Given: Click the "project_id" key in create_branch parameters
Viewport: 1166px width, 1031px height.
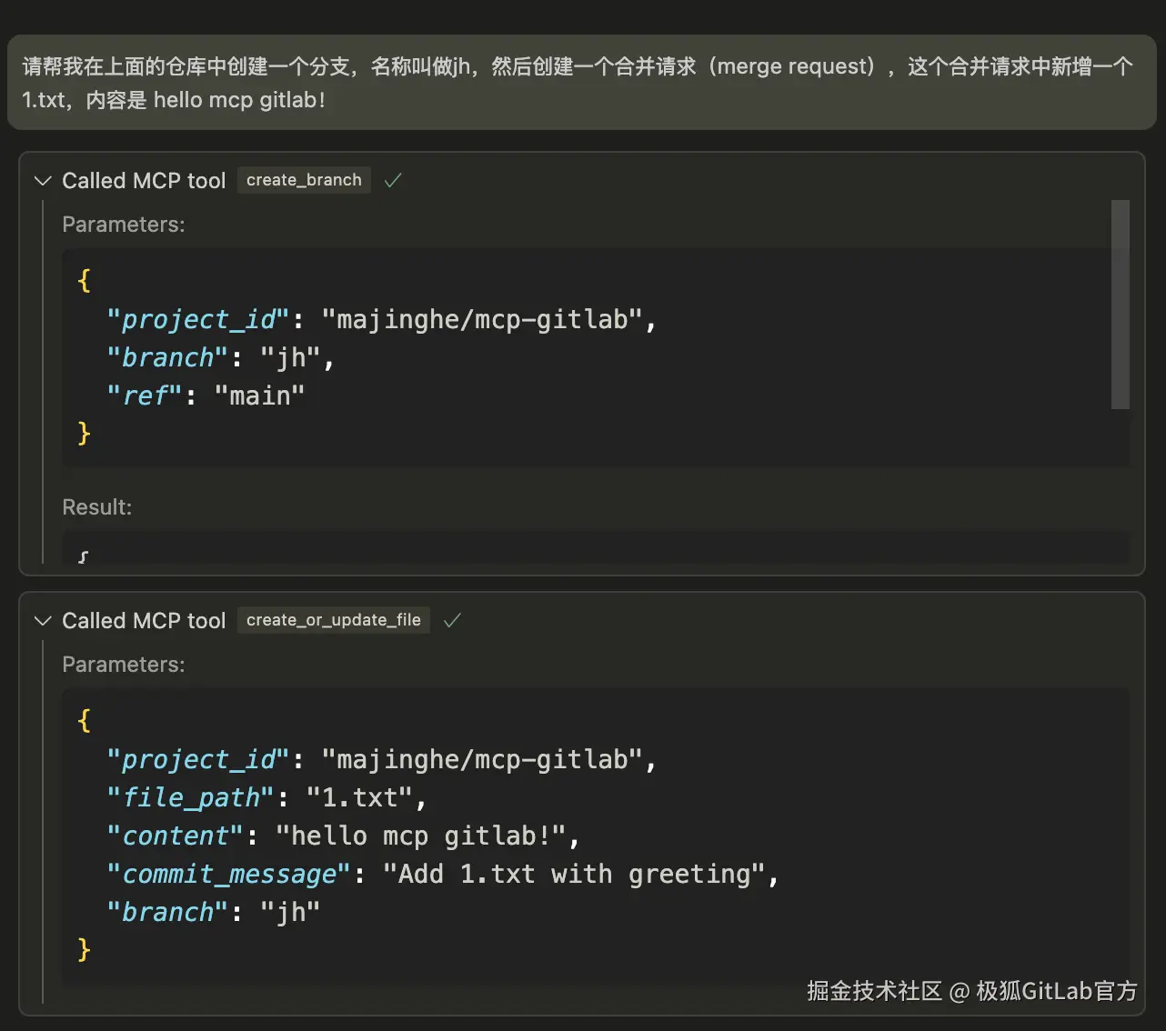Looking at the screenshot, I should (198, 320).
